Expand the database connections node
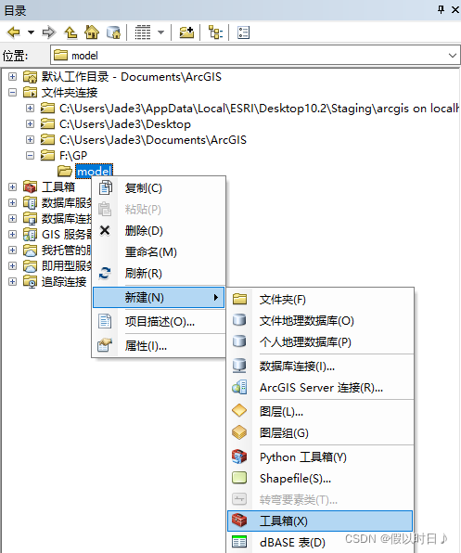Viewport: 461px width, 553px height. tap(12, 219)
